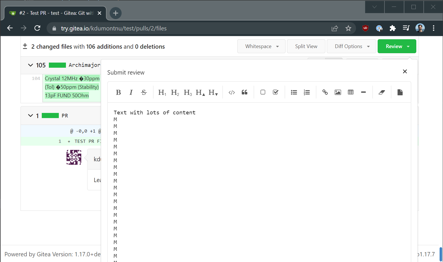This screenshot has height=262, width=443.
Task: Select the Test PR Gitea tab
Action: pyautogui.click(x=55, y=13)
